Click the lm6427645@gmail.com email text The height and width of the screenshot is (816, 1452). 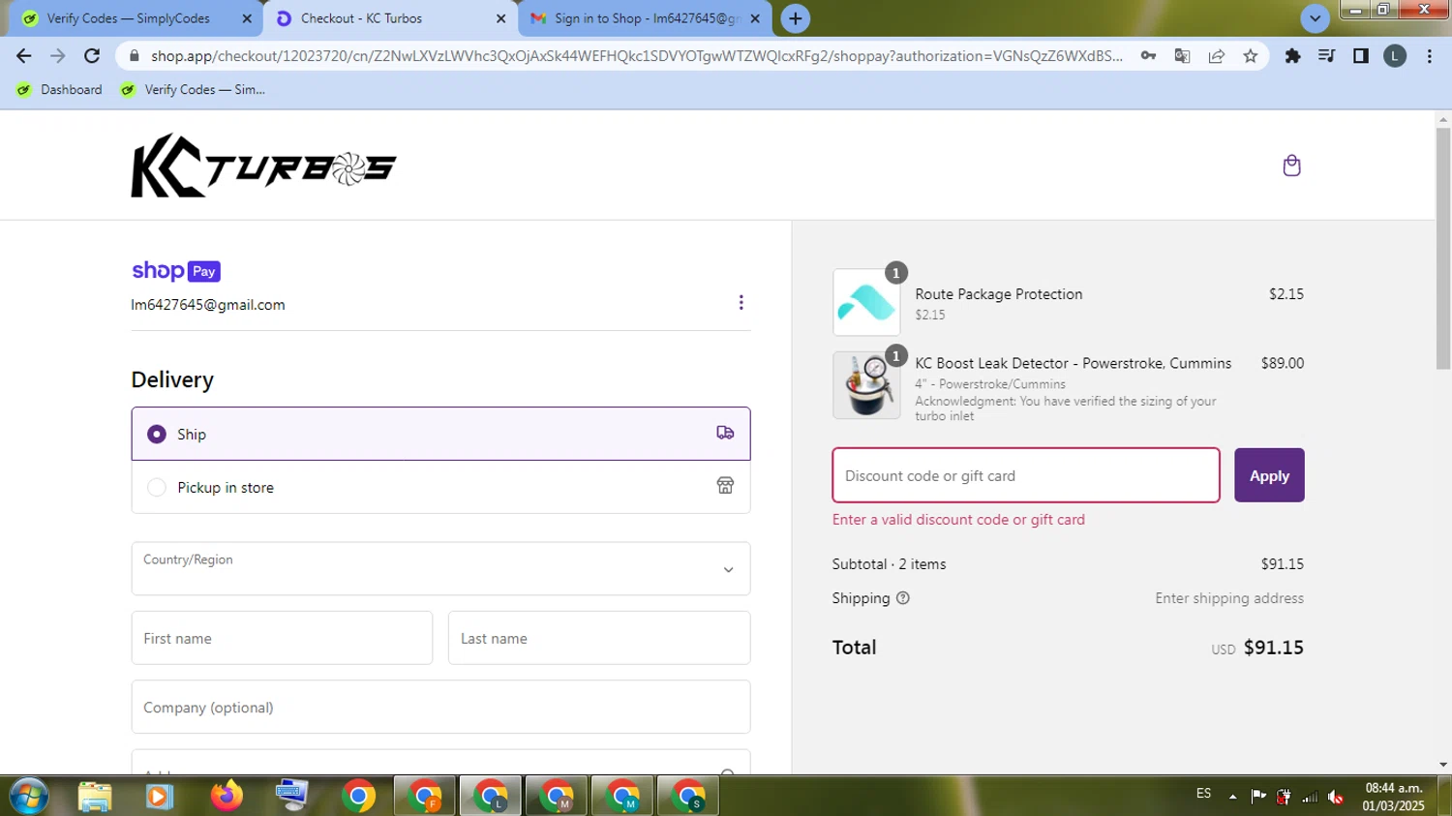(x=208, y=305)
